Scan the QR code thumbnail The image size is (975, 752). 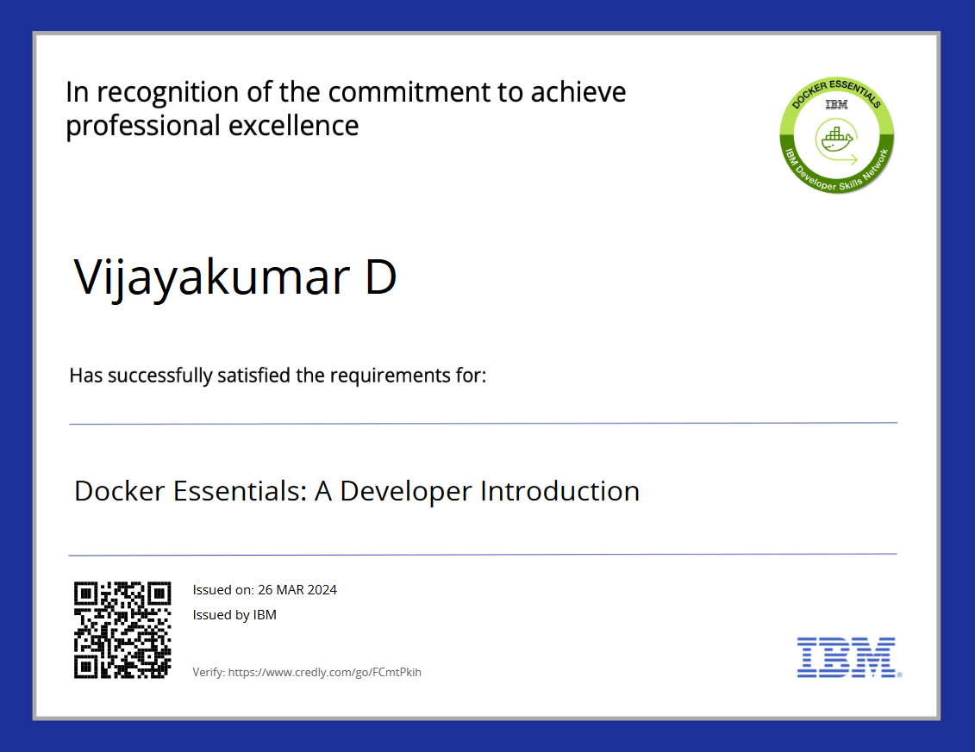point(122,629)
